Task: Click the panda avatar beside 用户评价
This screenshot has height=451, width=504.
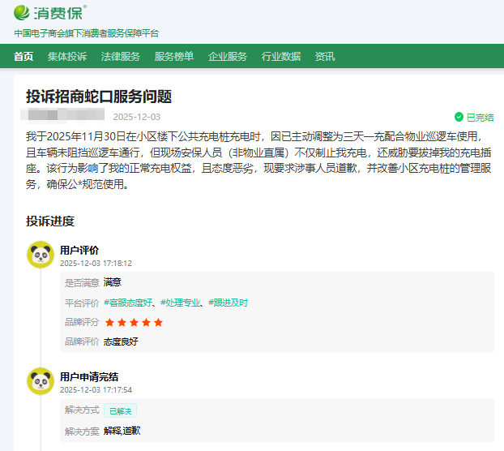Action: tap(40, 255)
